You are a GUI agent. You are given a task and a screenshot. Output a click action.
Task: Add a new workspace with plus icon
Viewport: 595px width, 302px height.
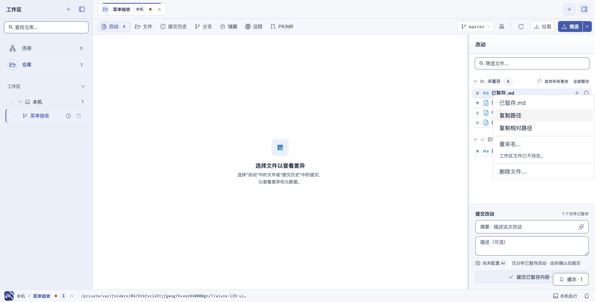pos(68,9)
